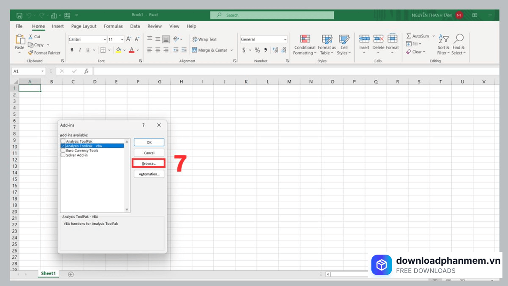Open the File menu tab
The width and height of the screenshot is (508, 286).
tap(19, 26)
